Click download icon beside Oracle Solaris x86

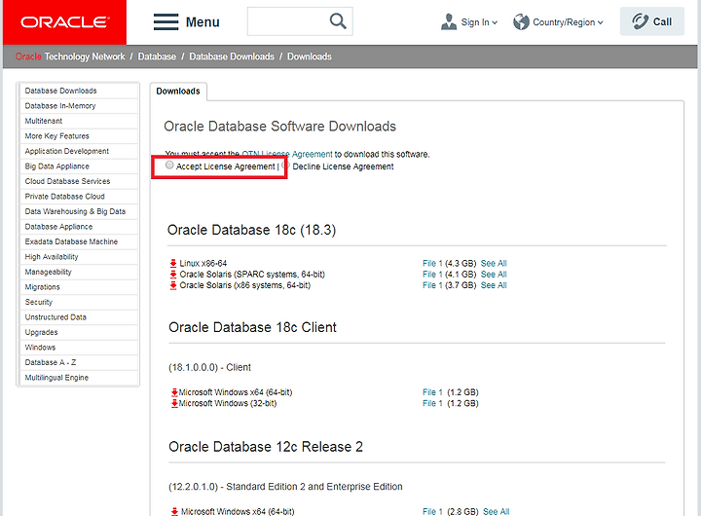pyautogui.click(x=173, y=285)
